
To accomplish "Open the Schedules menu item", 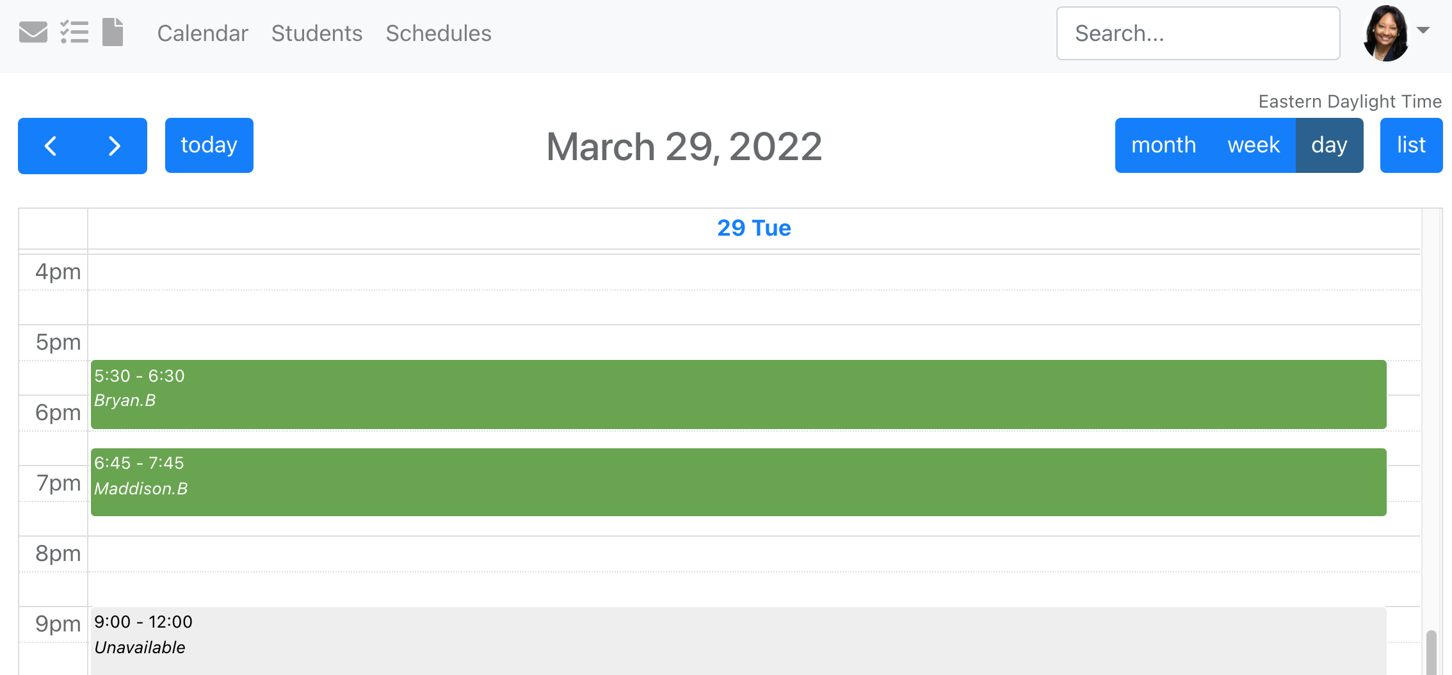I will coord(439,33).
